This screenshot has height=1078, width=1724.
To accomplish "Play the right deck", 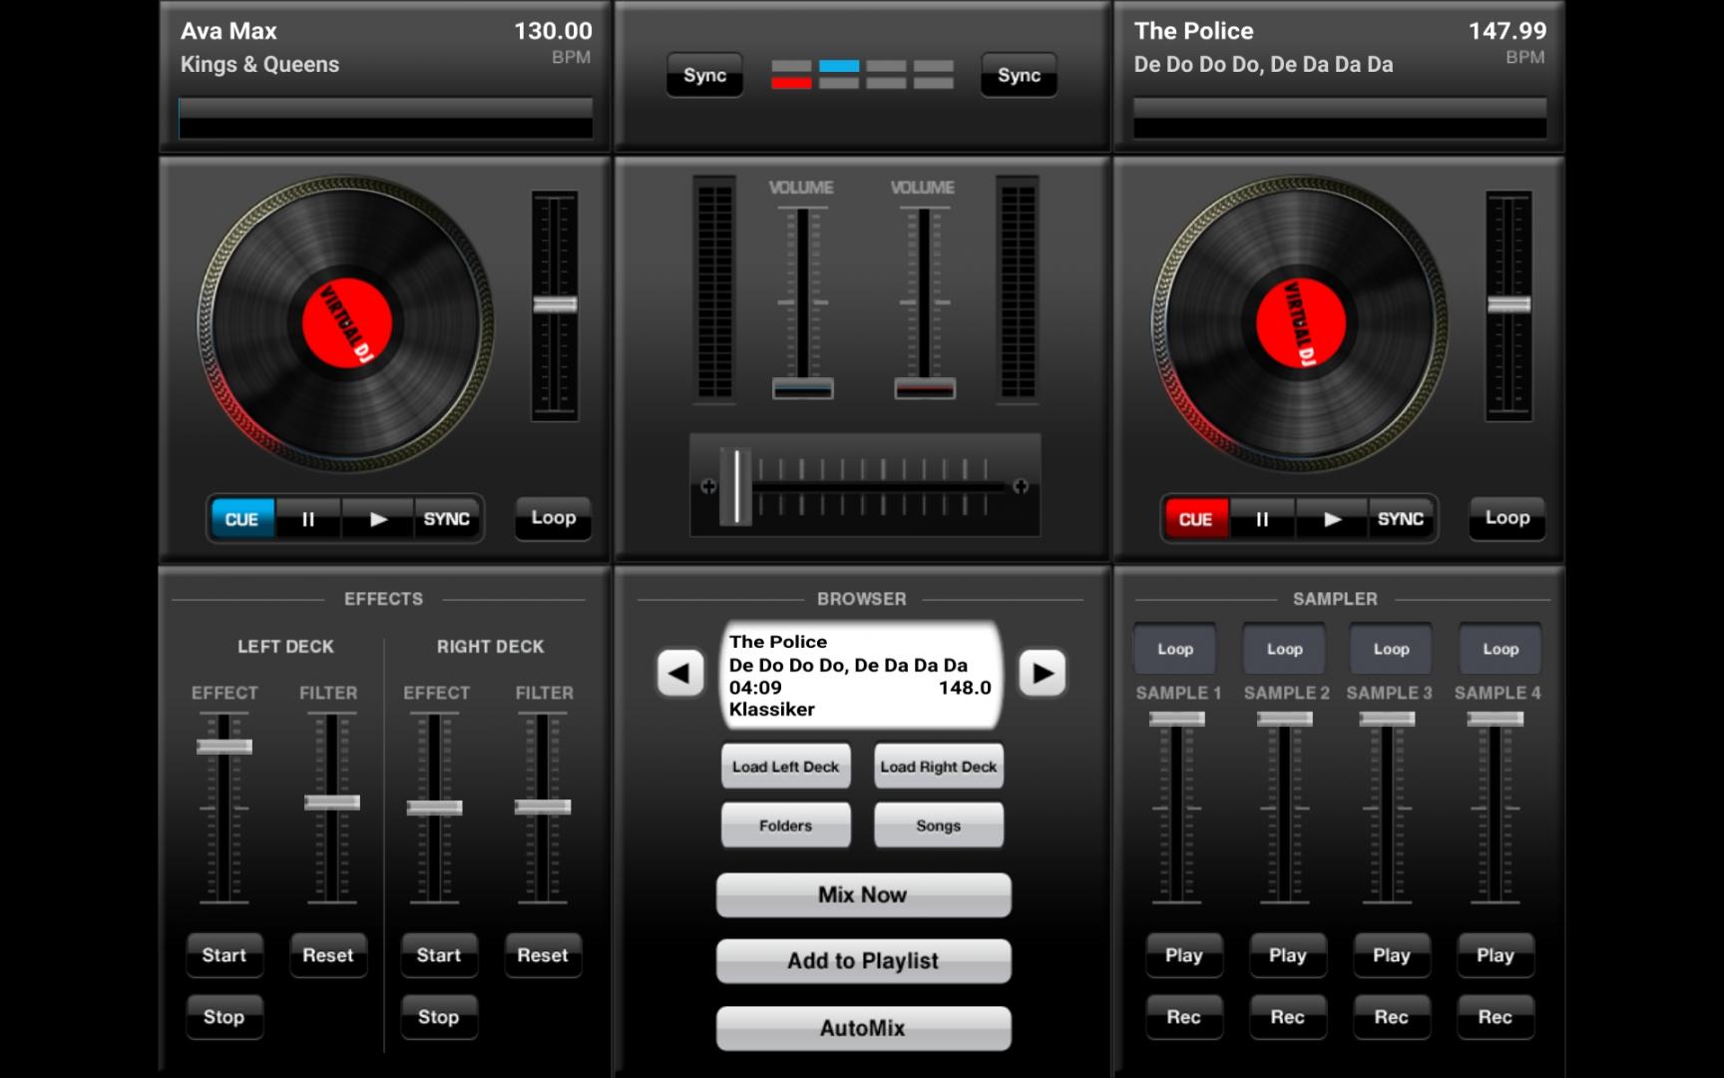I will 1332,519.
